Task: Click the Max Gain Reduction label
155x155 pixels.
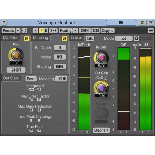Action: pyautogui.click(x=35, y=106)
